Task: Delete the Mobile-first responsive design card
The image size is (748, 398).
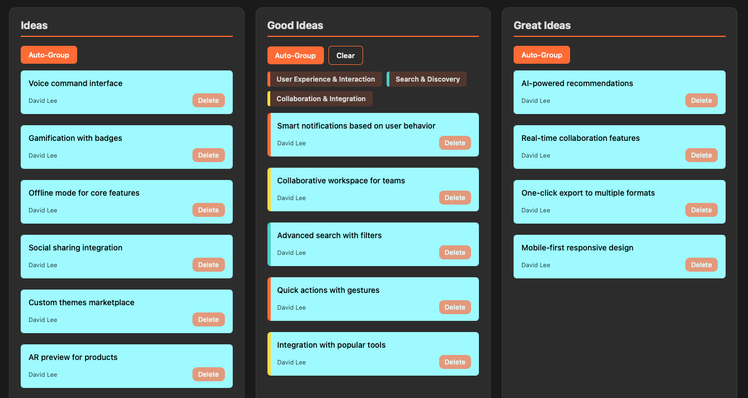Action: coord(701,264)
